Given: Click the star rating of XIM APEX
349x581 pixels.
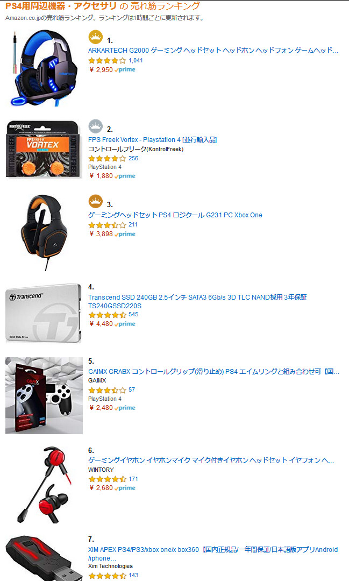Looking at the screenshot, I should tap(108, 576).
